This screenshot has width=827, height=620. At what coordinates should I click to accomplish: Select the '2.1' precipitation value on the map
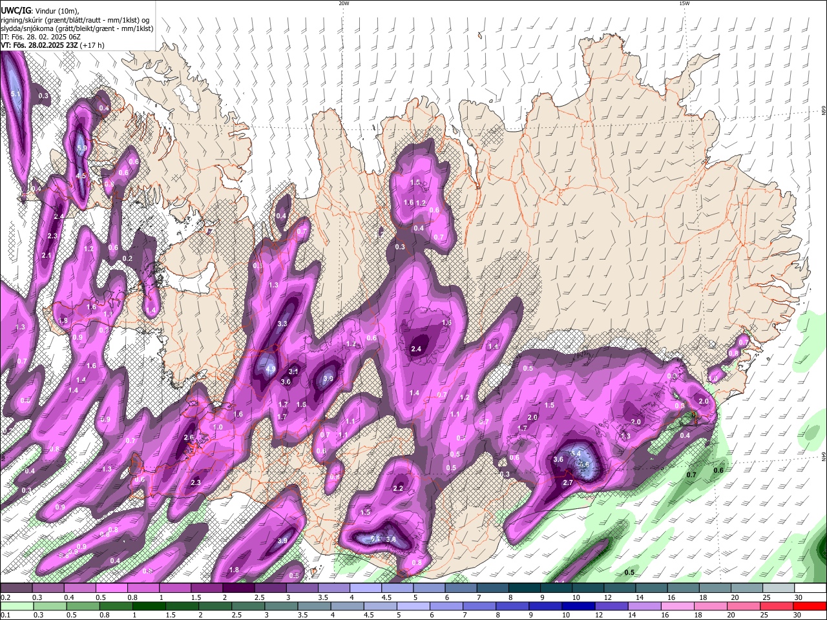tap(46, 256)
